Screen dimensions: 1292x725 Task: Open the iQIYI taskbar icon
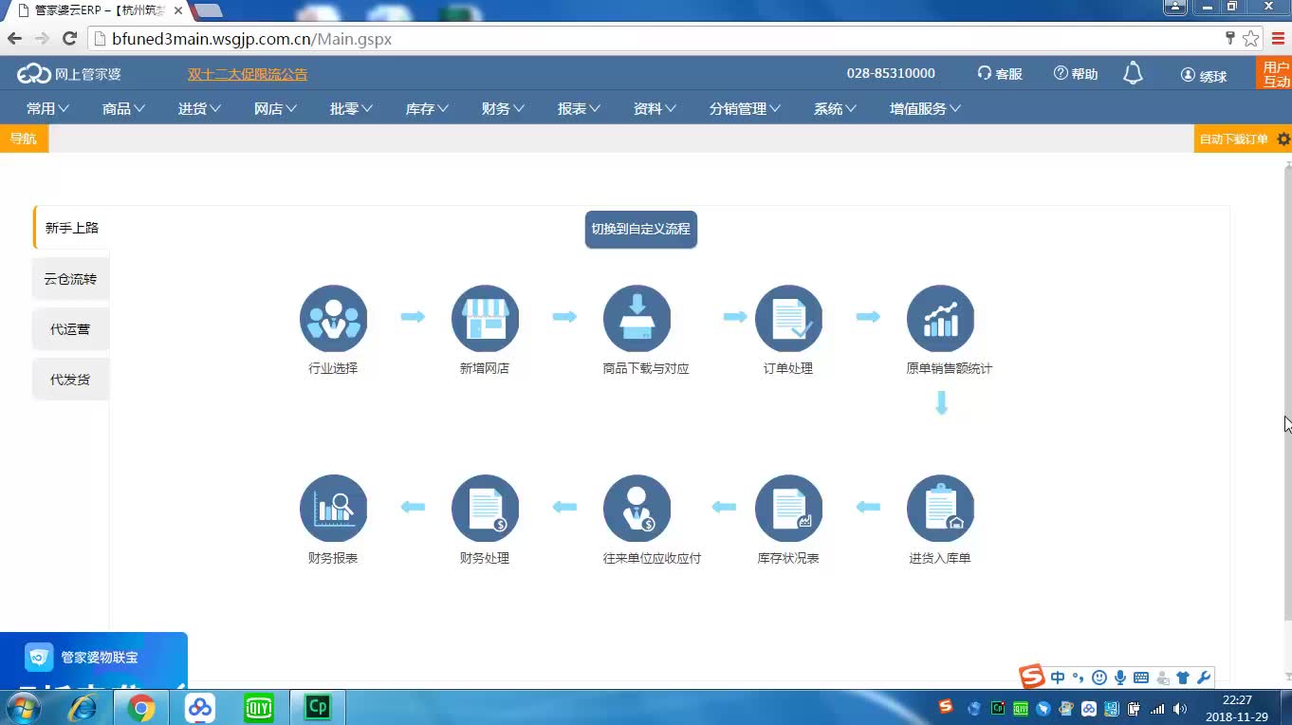click(x=259, y=708)
